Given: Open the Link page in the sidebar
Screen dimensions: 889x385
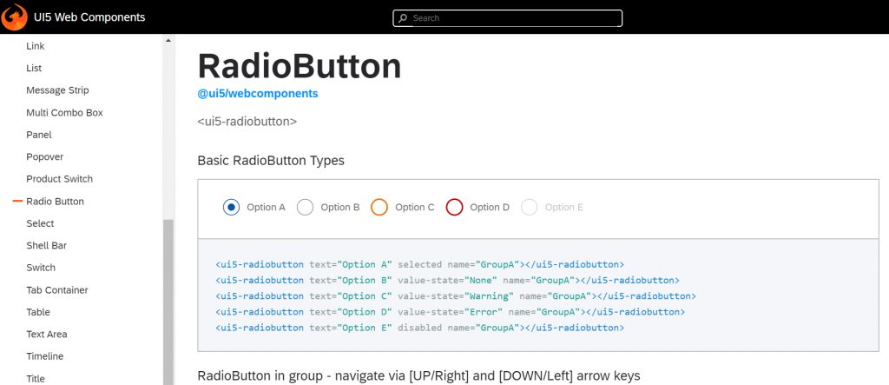Looking at the screenshot, I should tap(35, 46).
